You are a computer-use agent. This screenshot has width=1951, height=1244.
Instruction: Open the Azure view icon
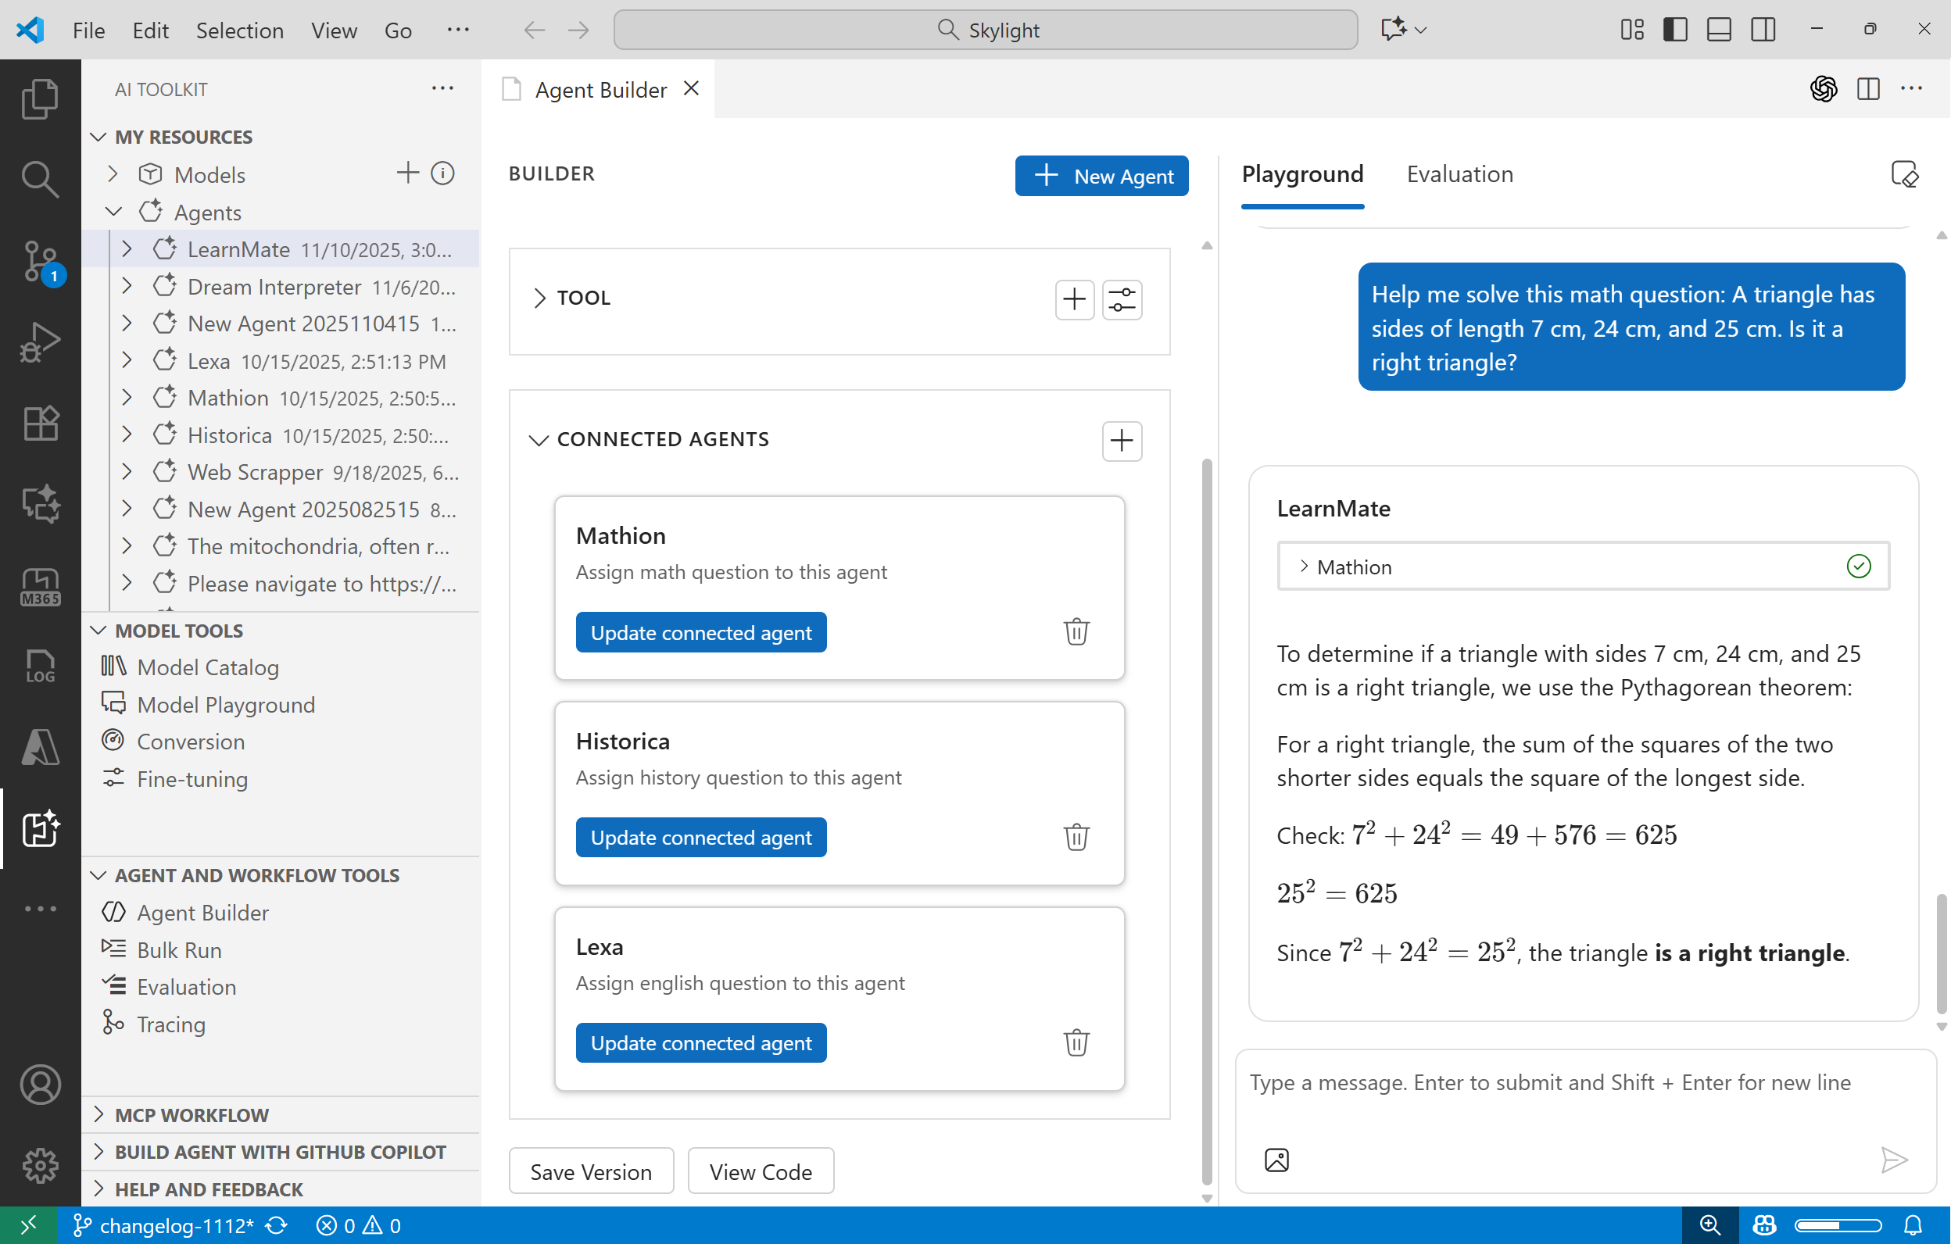pos(40,747)
